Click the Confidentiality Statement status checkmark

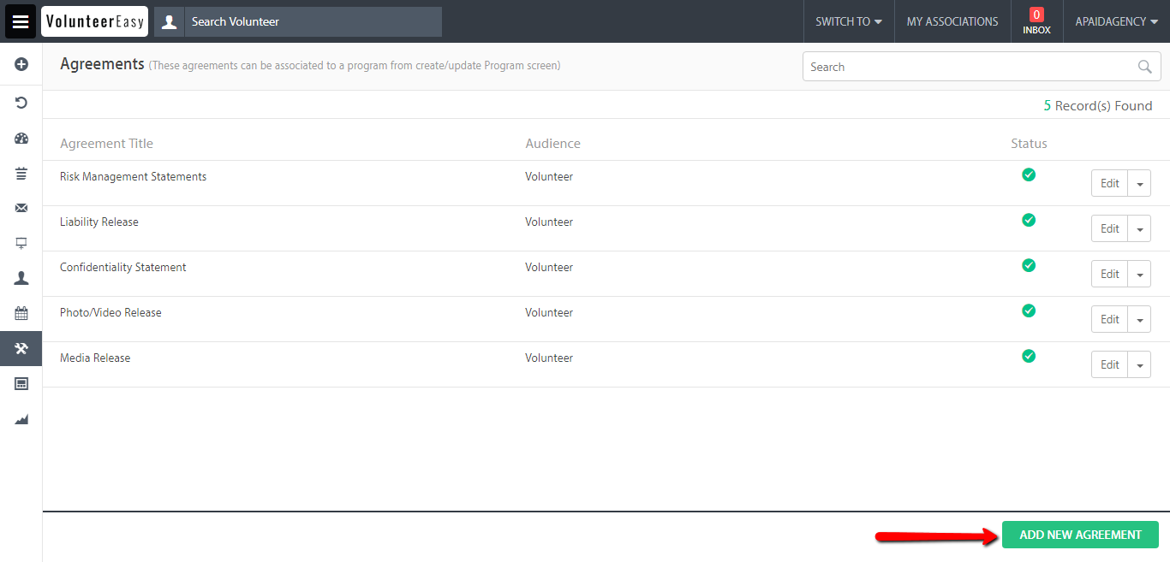[1029, 265]
